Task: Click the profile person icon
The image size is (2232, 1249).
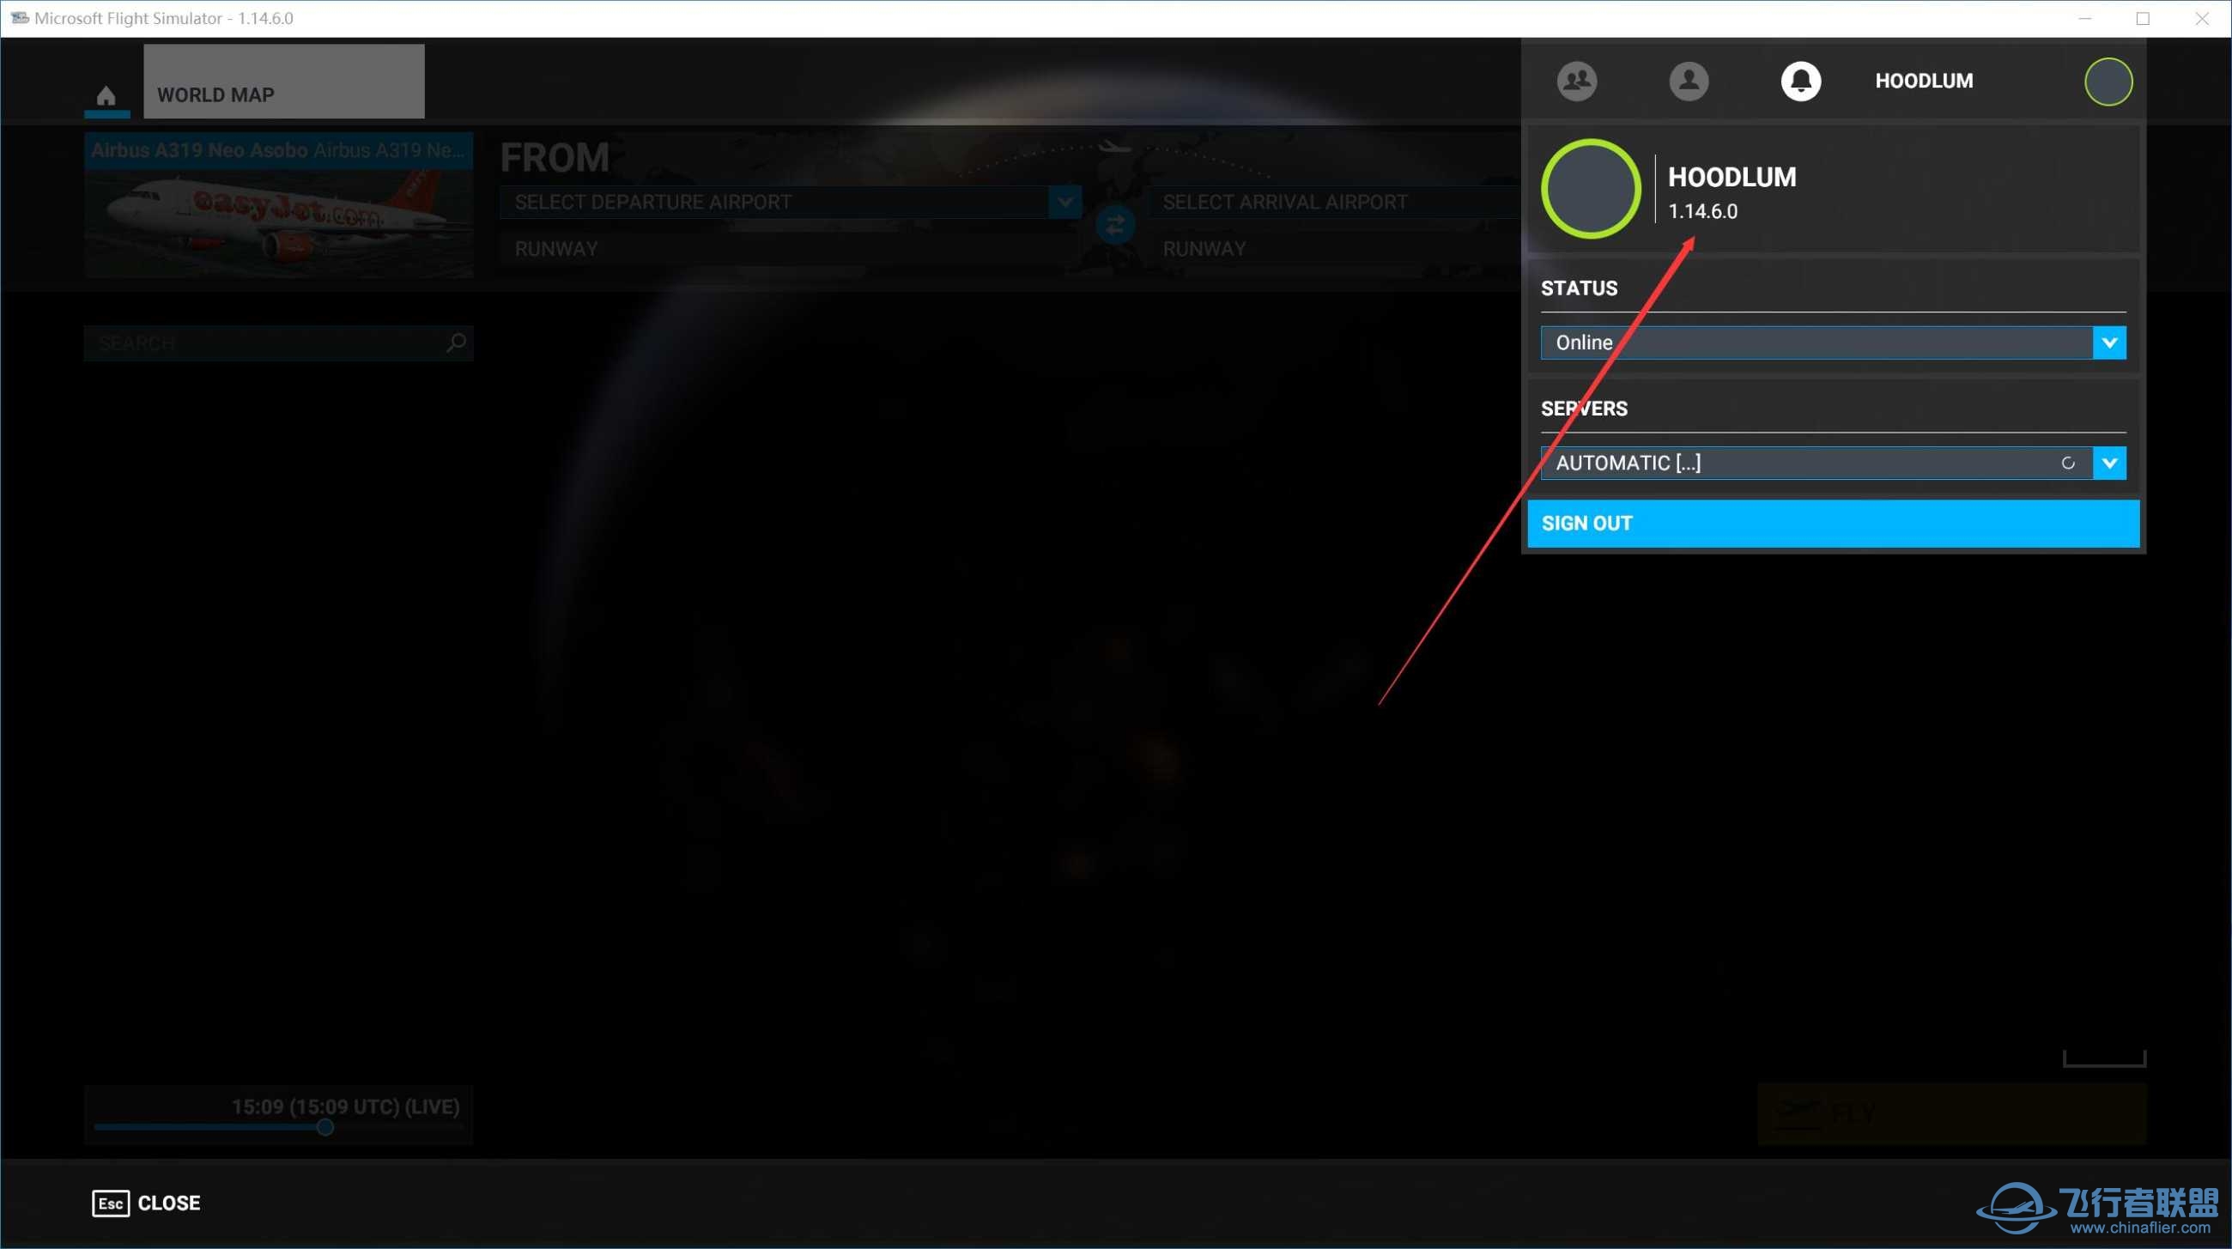Action: [1688, 81]
